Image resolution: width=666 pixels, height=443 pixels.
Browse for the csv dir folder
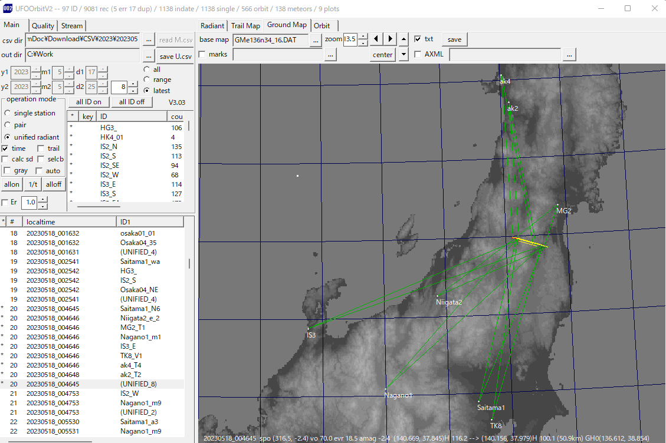(x=148, y=39)
